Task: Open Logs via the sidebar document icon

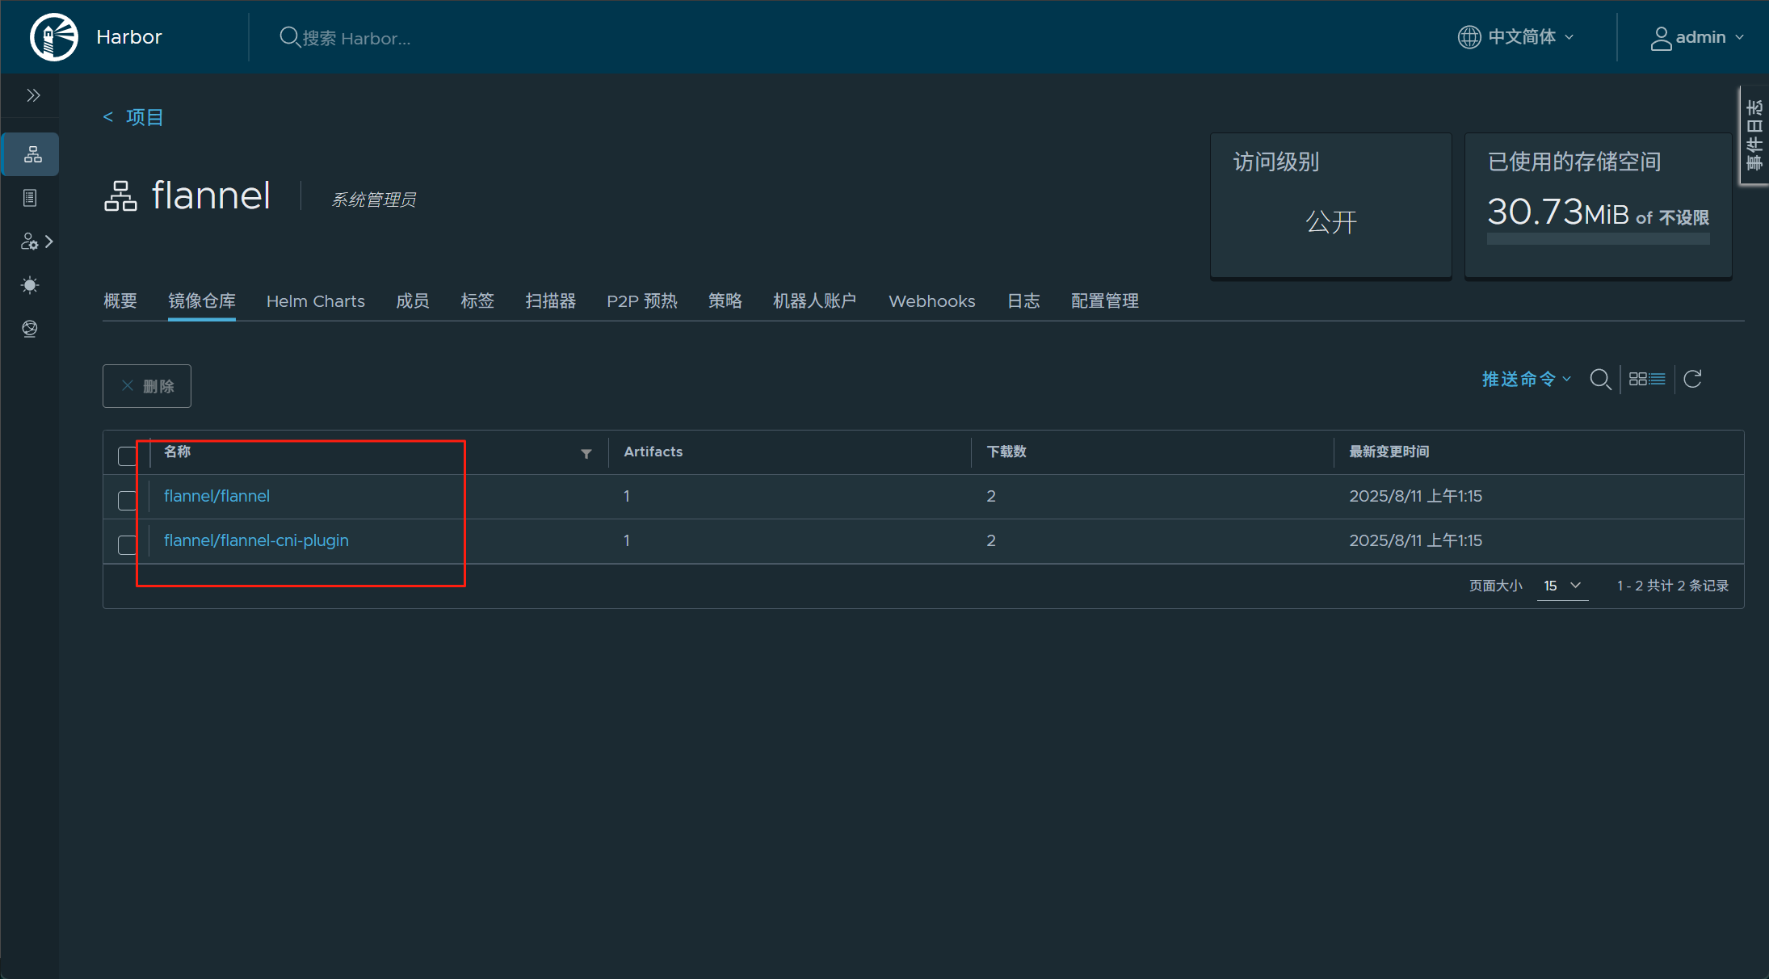Action: point(31,198)
